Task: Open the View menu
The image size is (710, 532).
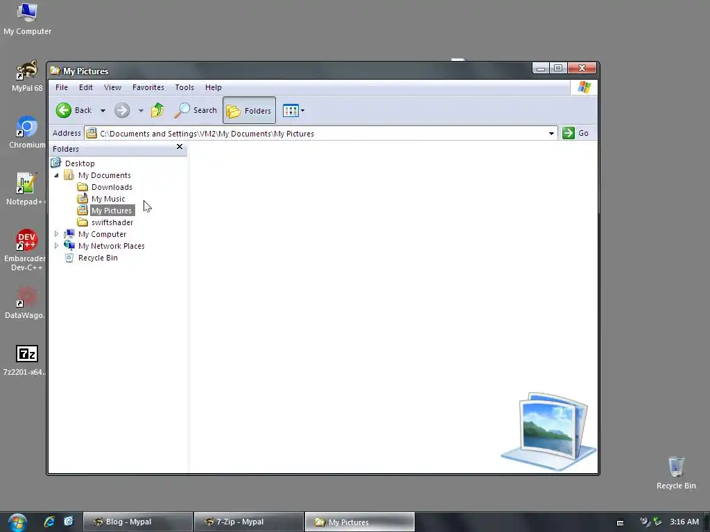Action: [x=112, y=87]
